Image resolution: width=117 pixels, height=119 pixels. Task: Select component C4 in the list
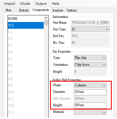point(26,52)
